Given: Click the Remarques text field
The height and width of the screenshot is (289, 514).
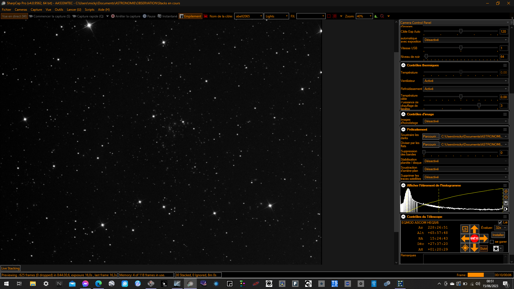Looking at the screenshot, I should [x=465, y=259].
